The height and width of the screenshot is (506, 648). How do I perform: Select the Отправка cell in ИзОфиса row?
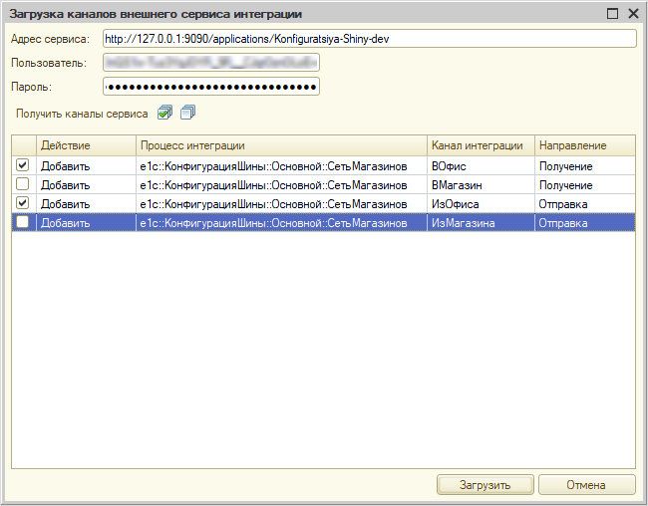[x=584, y=203]
